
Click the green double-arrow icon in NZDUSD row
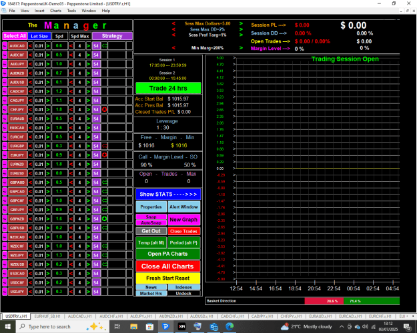(x=105, y=264)
